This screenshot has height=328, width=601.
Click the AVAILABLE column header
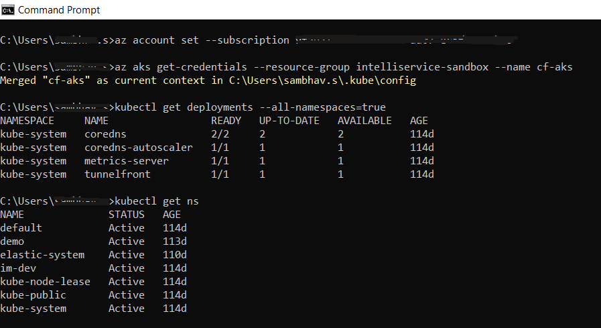[x=364, y=121]
